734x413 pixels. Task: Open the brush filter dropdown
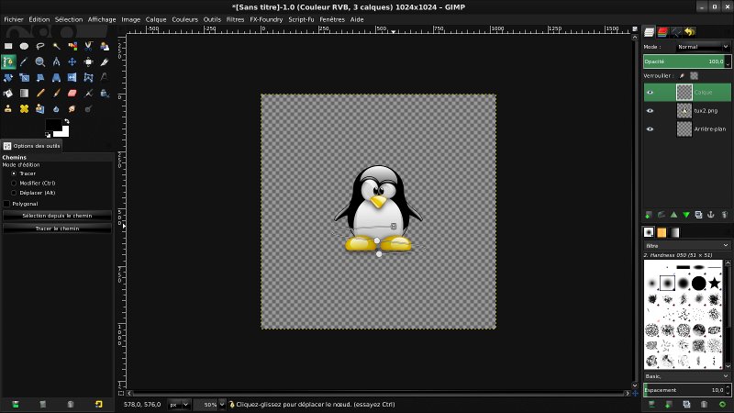coord(686,245)
